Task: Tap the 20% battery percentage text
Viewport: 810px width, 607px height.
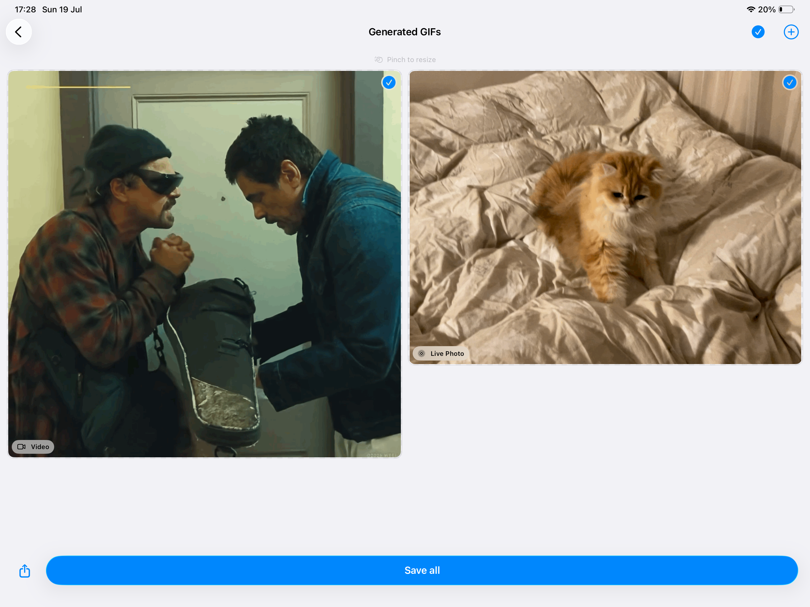Action: tap(767, 9)
